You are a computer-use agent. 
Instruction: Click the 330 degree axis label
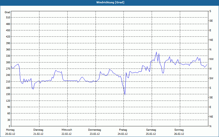click(8, 56)
